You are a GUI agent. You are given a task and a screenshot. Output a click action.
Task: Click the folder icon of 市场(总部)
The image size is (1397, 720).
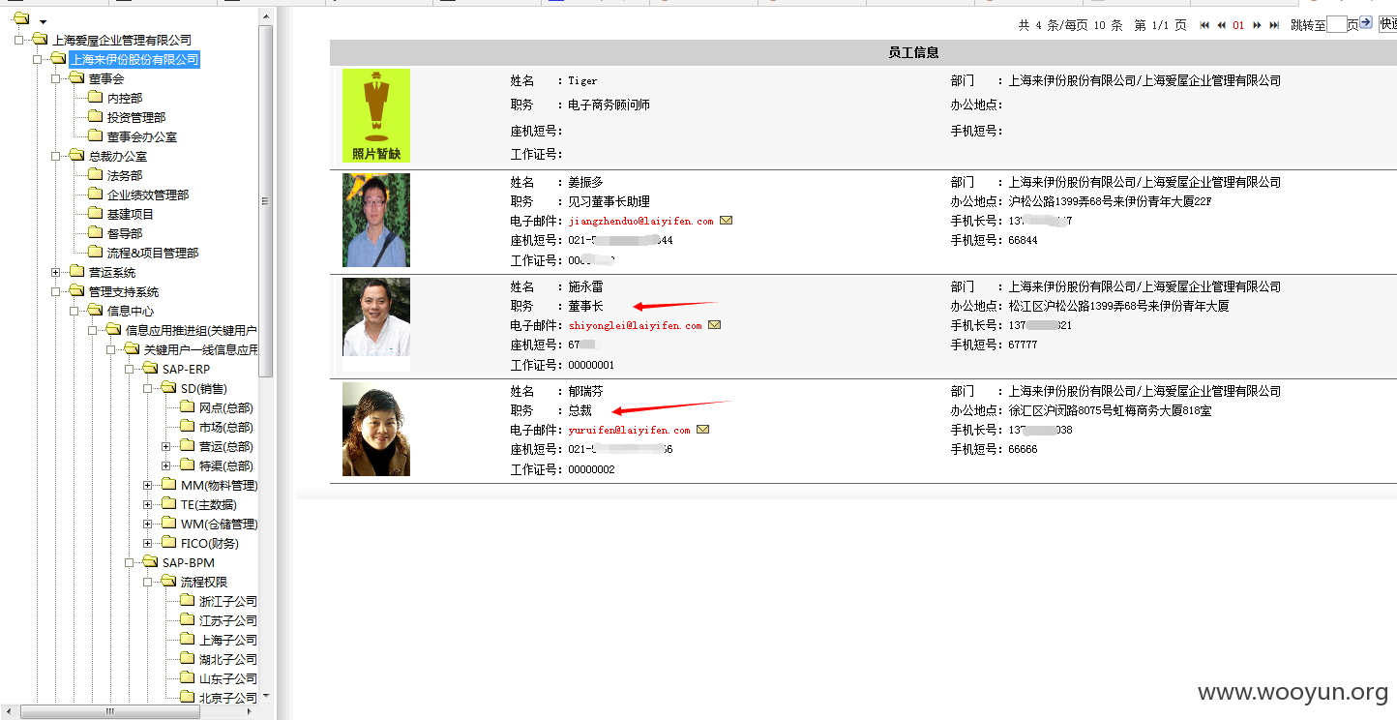pos(187,426)
